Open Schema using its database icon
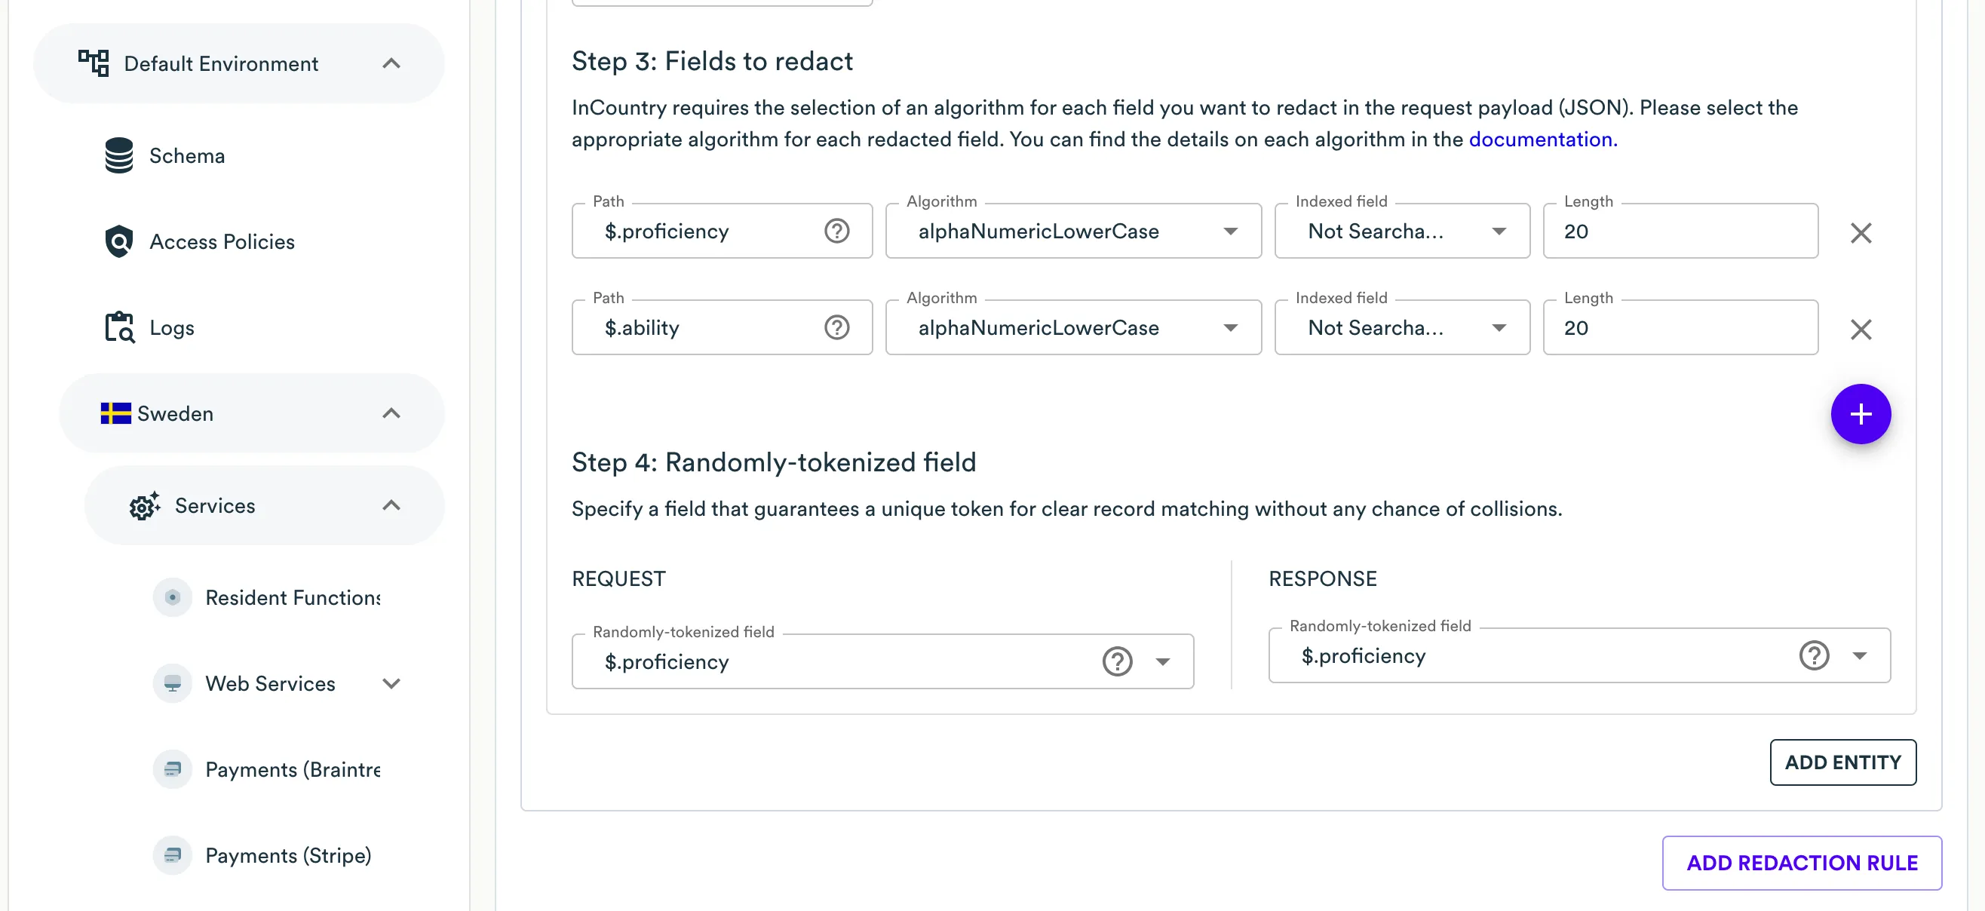The width and height of the screenshot is (1985, 911). point(119,155)
